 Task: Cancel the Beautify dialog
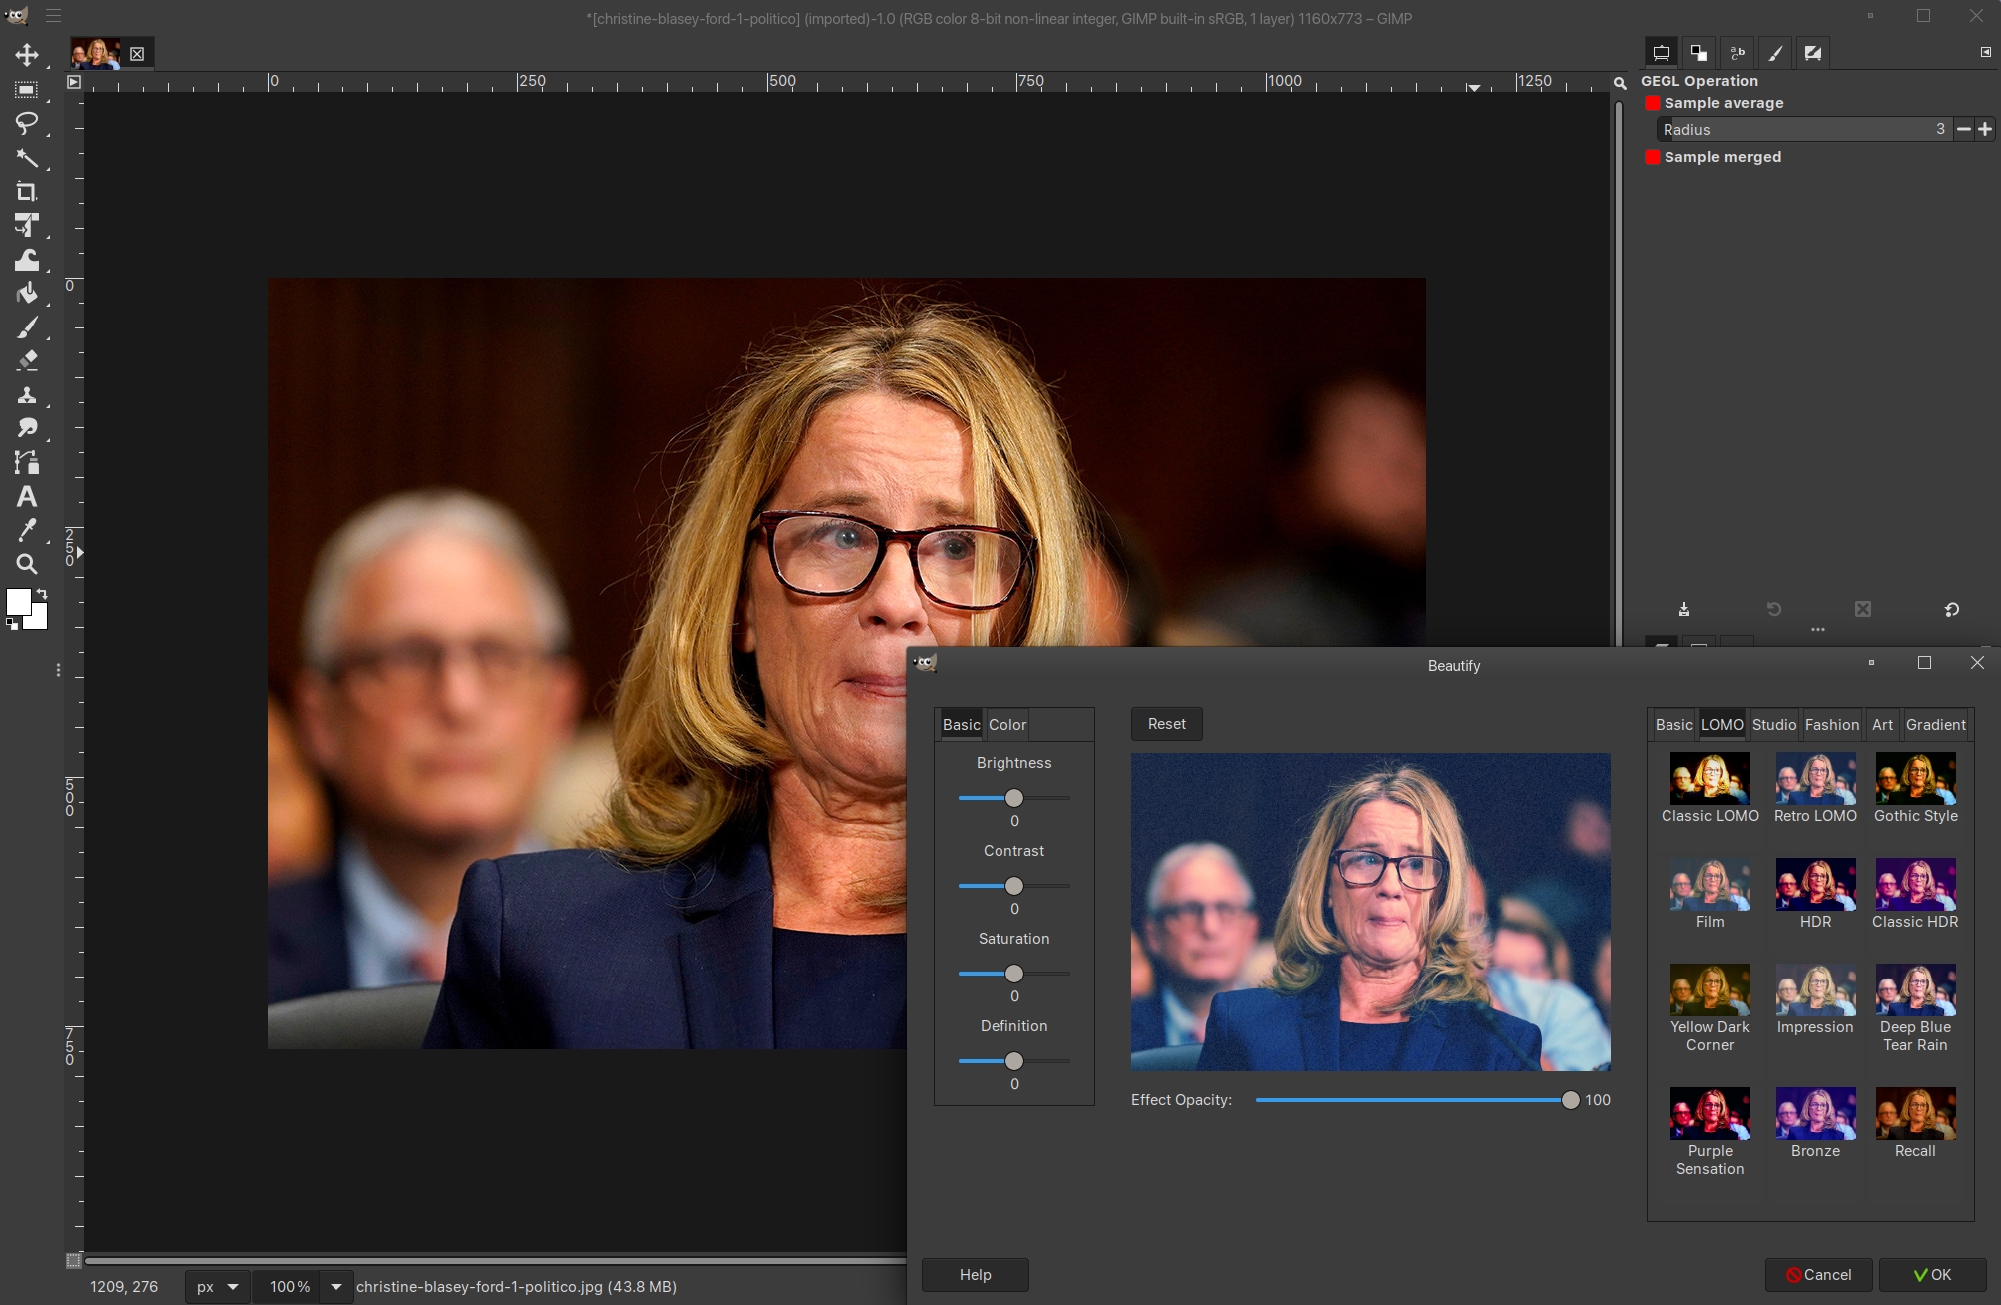coord(1818,1275)
